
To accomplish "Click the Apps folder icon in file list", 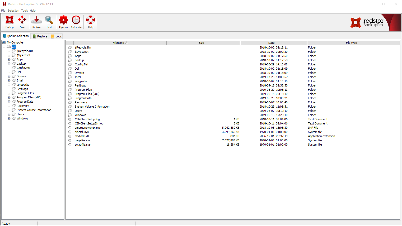I will pyautogui.click(x=70, y=56).
